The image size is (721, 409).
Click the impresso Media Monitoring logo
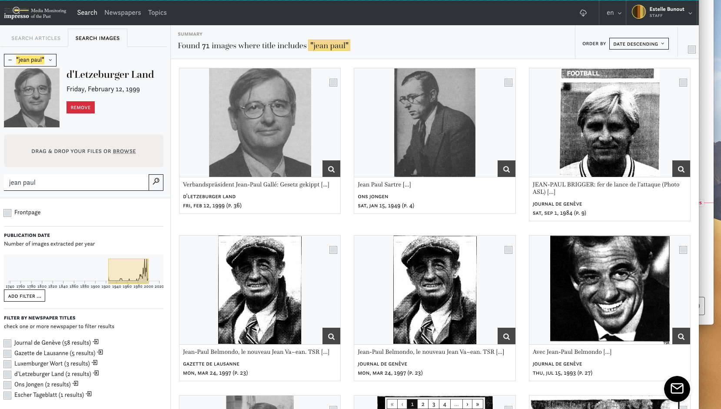tap(35, 12)
